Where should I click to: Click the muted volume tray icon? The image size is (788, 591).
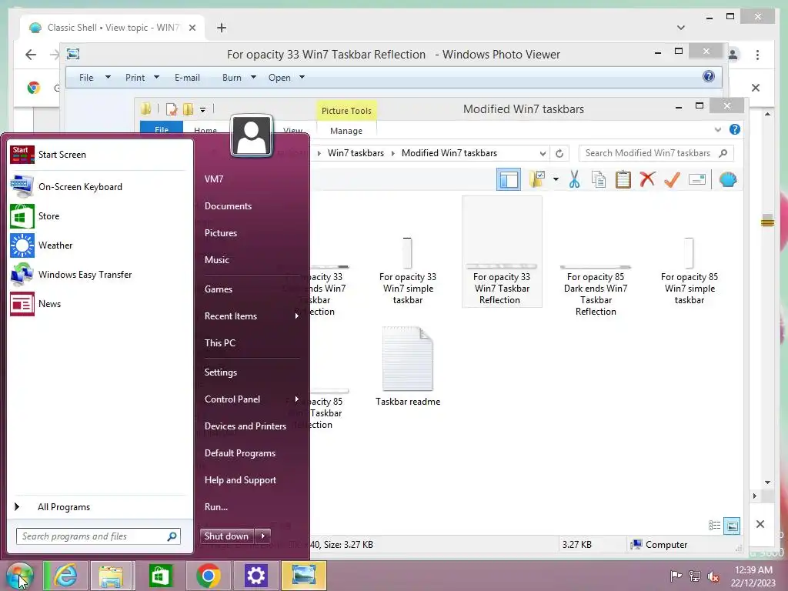pos(713,576)
